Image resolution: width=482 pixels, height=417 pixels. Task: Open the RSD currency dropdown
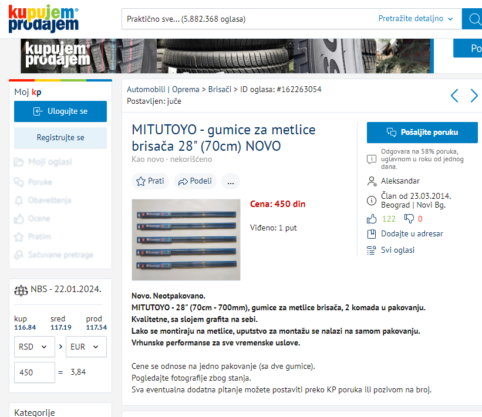pyautogui.click(x=35, y=347)
